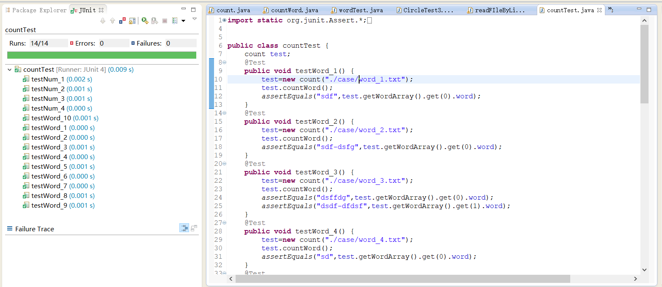Viewport: 662px width, 287px height.
Task: Close the countTest.java editor tab
Action: [x=599, y=10]
